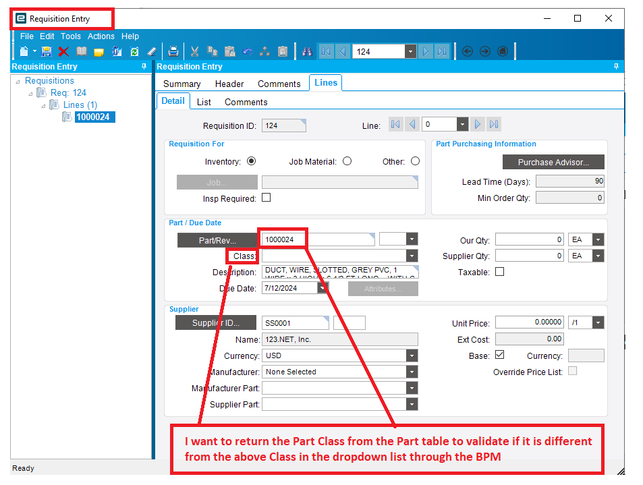Open the Currency dropdown showing USD
The height and width of the screenshot is (485, 643).
coord(411,355)
